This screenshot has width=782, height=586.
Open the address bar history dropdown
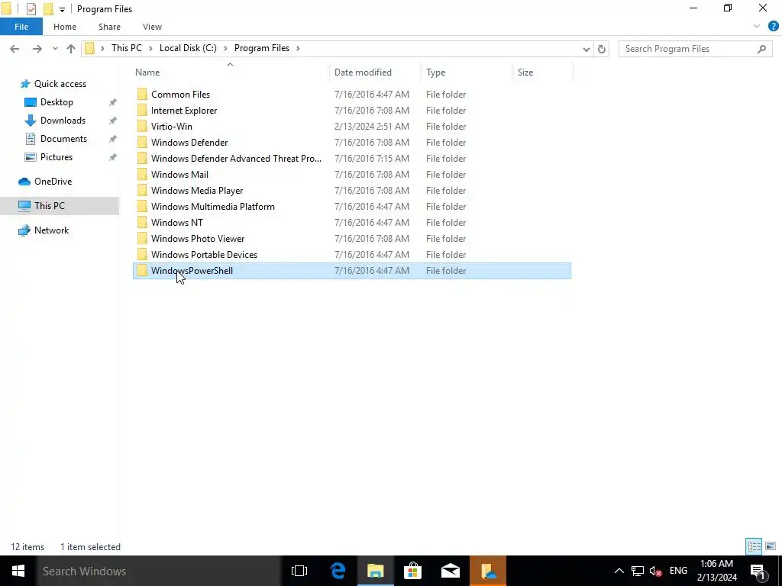point(586,49)
